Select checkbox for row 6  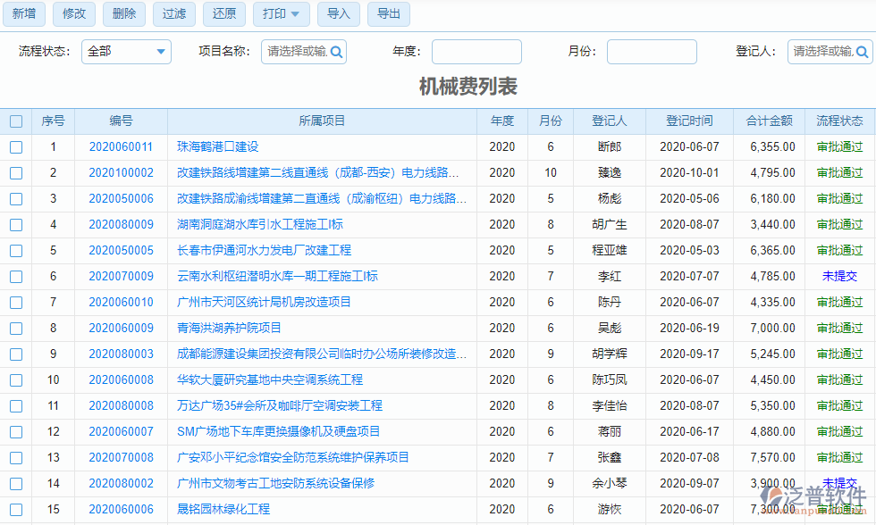[x=16, y=277]
